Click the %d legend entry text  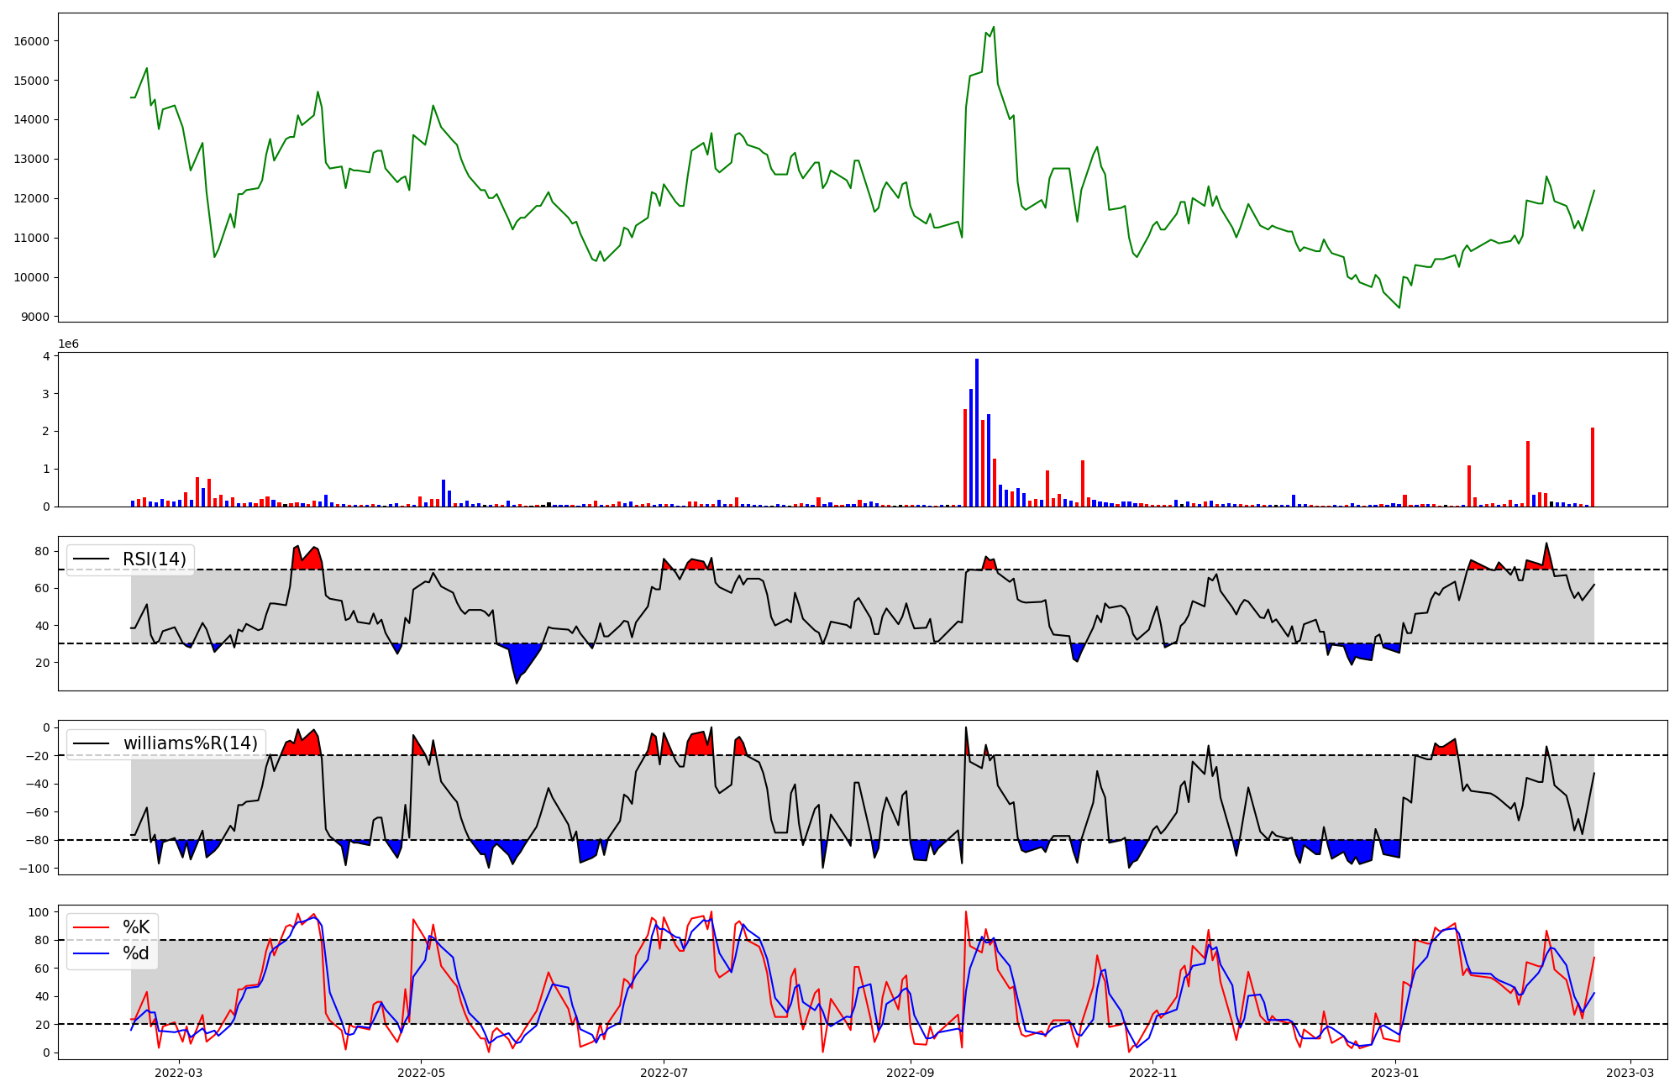136,953
